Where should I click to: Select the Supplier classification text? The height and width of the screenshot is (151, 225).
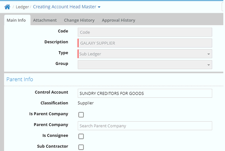click(x=86, y=103)
